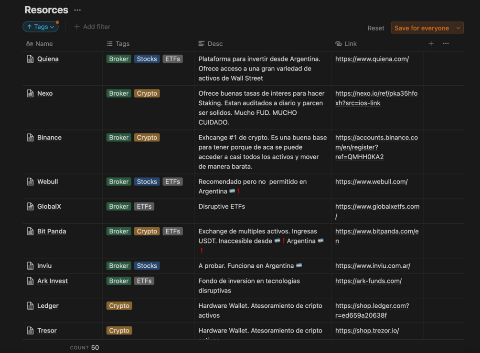Click the page icon for Ledger
480x353 pixels.
click(30, 306)
